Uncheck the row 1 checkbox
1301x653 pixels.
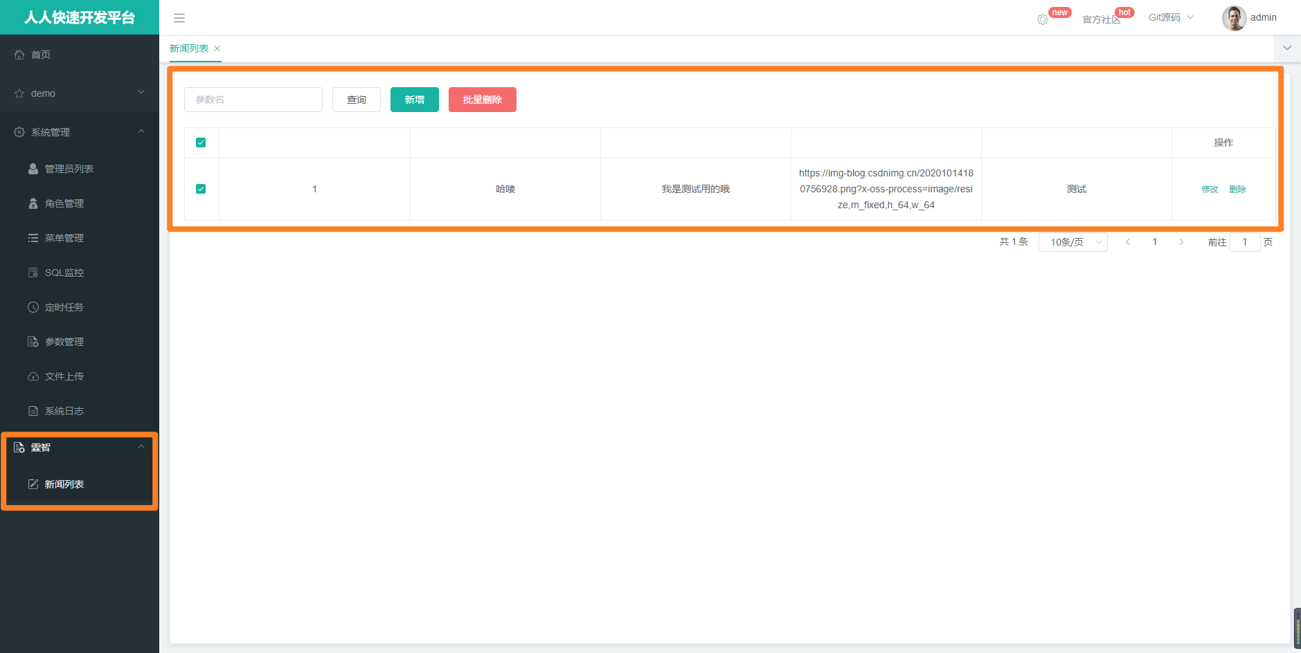click(x=201, y=189)
